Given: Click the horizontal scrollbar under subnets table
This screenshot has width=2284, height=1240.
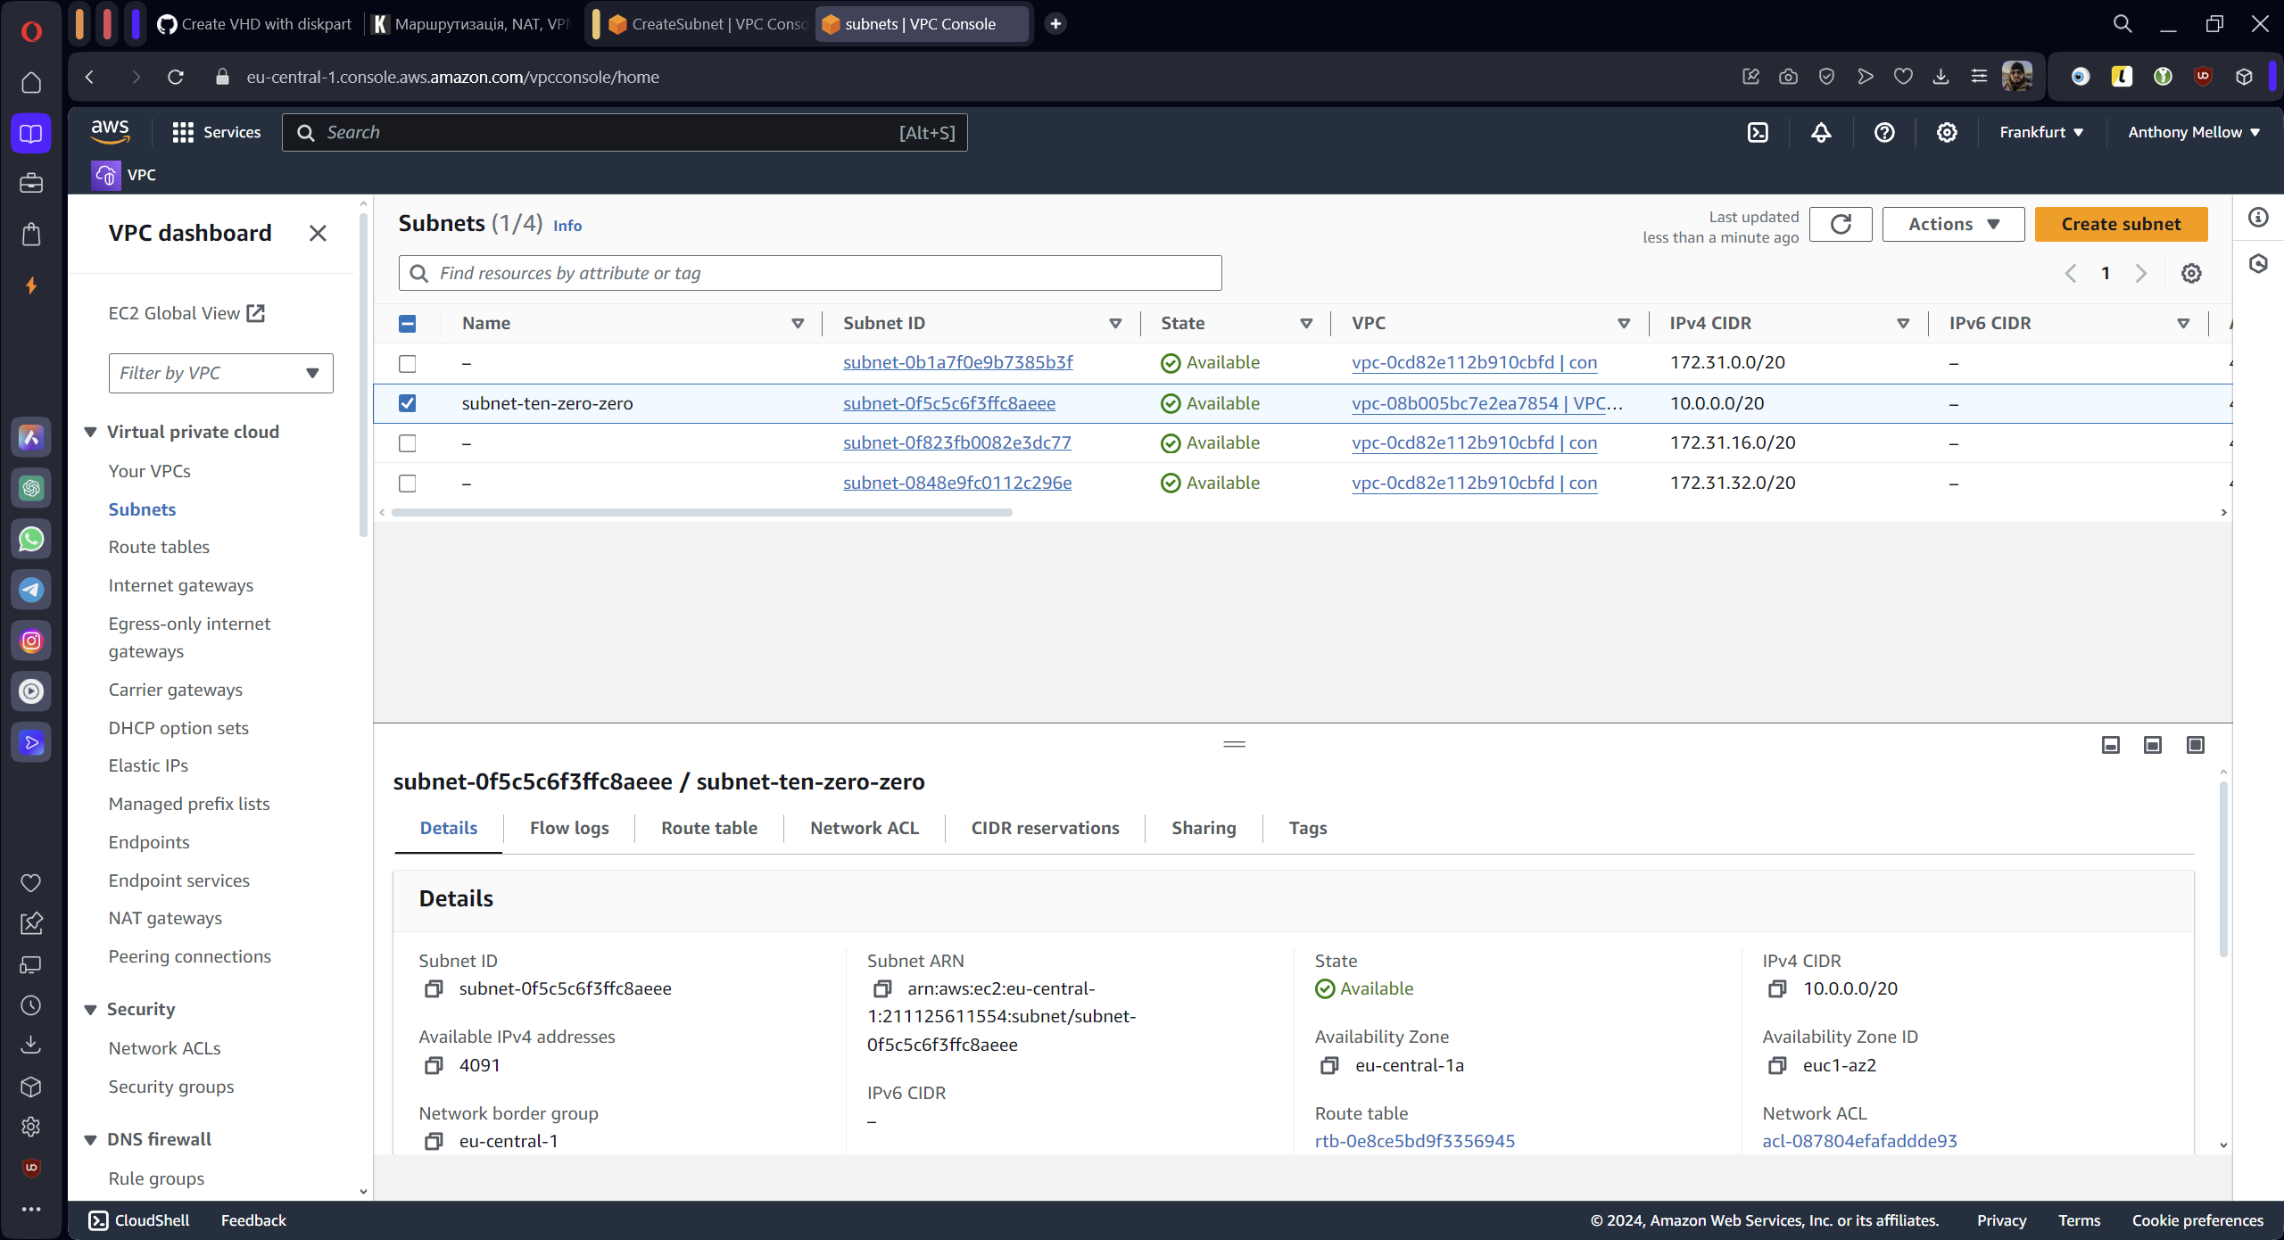Looking at the screenshot, I should [701, 513].
